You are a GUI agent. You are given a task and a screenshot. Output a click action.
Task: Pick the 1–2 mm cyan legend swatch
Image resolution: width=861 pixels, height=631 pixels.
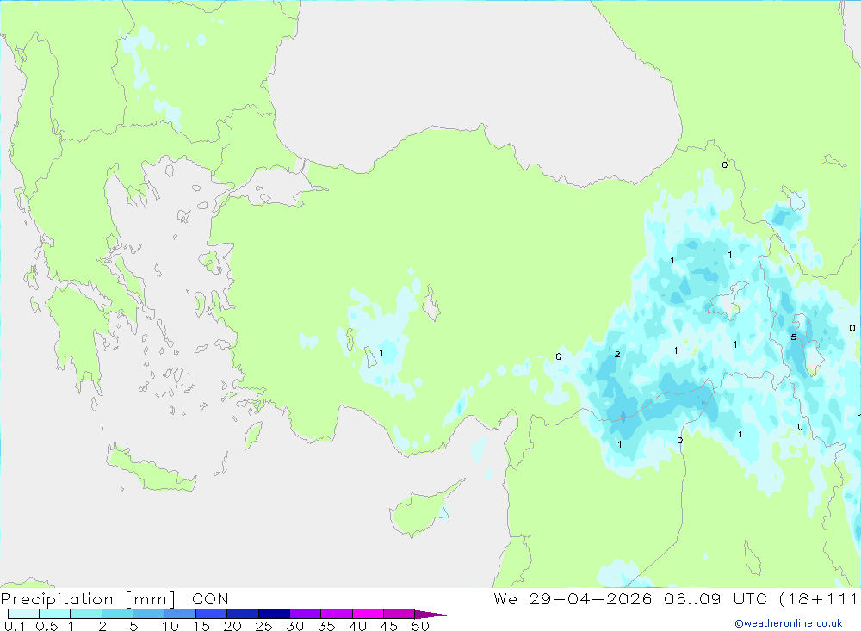(86, 614)
